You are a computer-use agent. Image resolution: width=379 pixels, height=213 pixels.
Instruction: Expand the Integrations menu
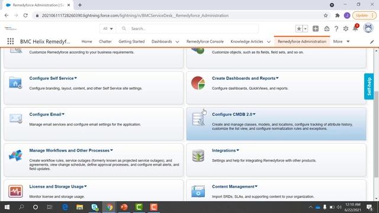click(237, 150)
